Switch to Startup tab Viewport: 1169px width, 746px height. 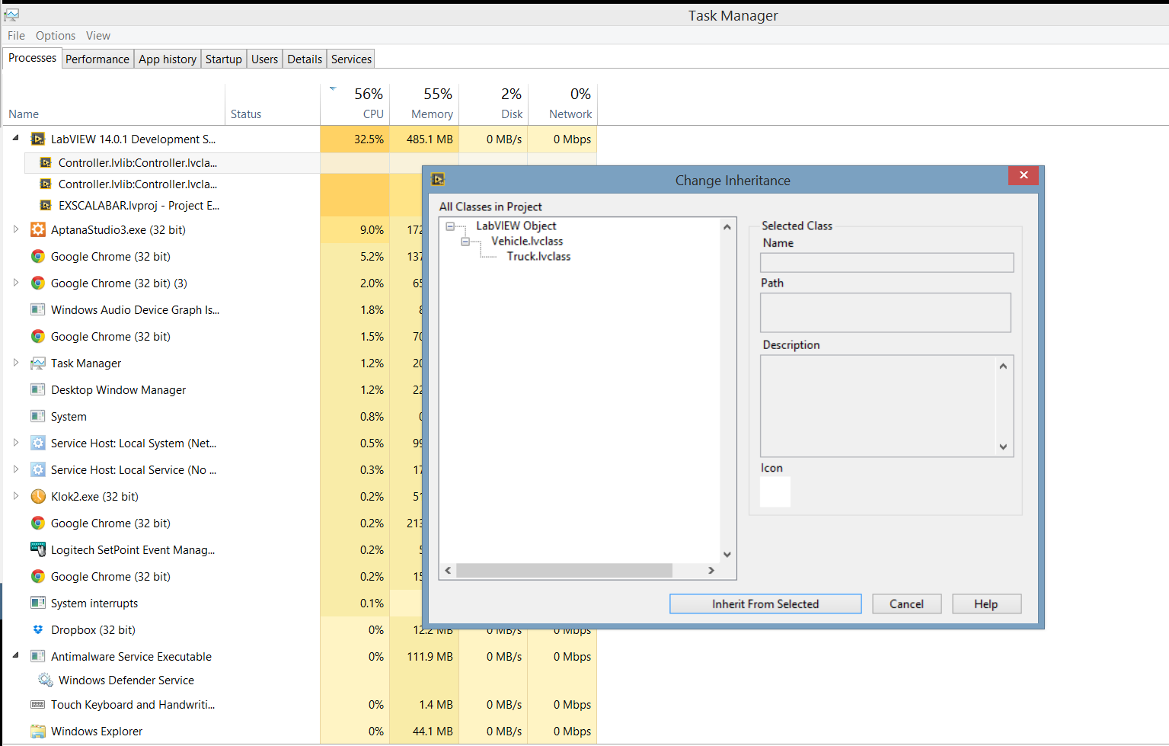point(224,59)
